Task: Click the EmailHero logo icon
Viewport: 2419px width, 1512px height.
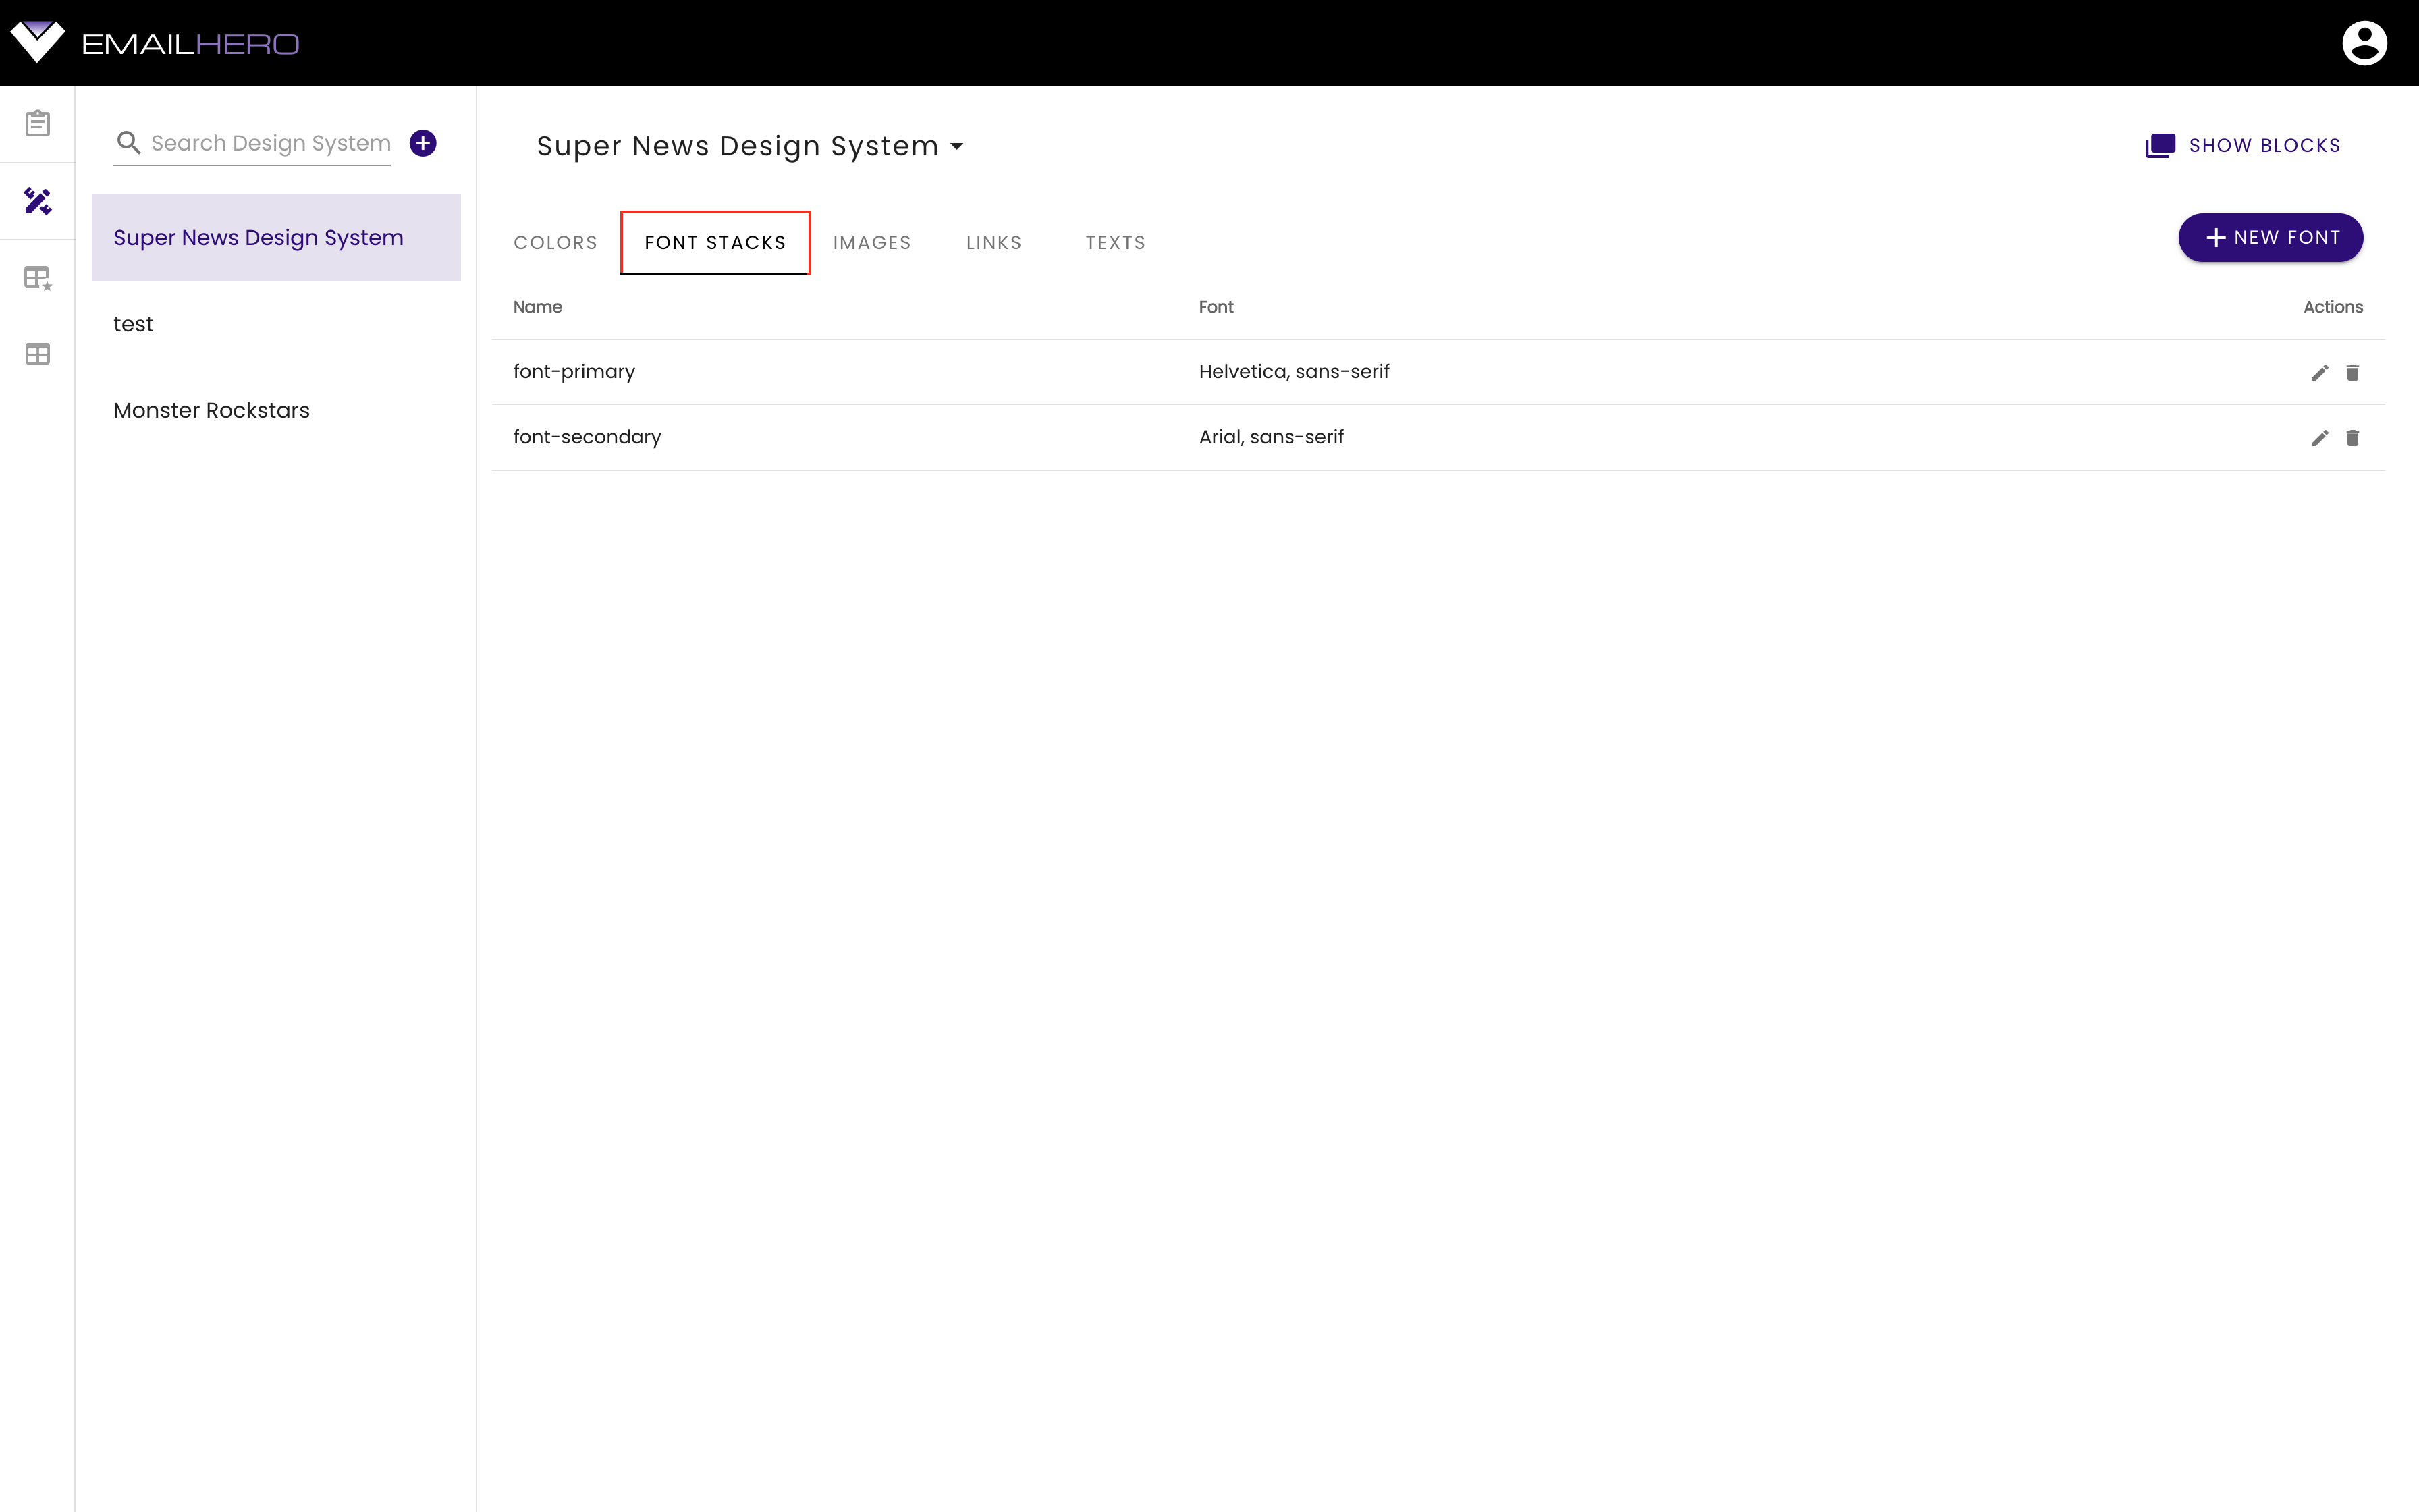Action: [36, 42]
